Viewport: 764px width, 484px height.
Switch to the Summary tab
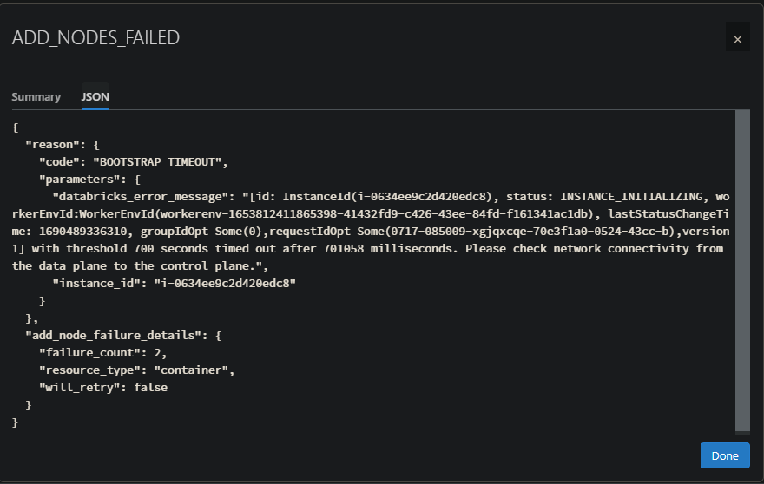tap(36, 97)
